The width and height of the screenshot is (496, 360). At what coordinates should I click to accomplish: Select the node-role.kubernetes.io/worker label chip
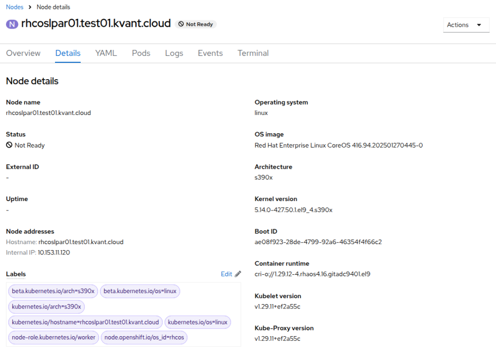53,337
